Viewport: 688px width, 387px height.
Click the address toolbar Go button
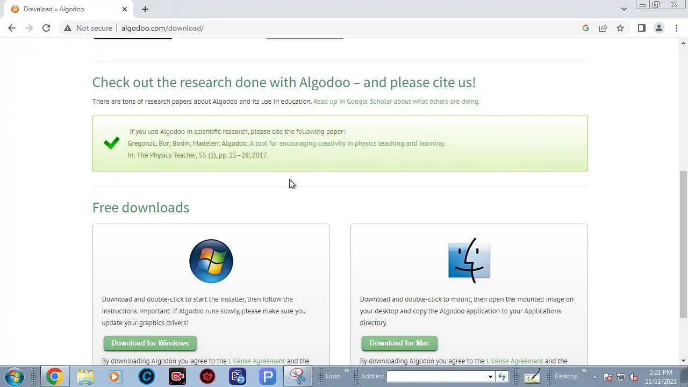(x=502, y=376)
